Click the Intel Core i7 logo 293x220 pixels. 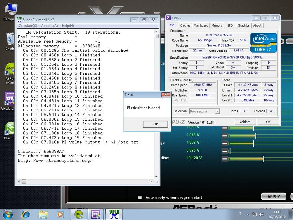pos(263,43)
